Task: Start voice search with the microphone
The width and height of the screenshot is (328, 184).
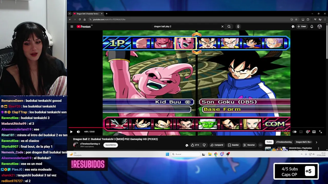Action: pos(238,27)
